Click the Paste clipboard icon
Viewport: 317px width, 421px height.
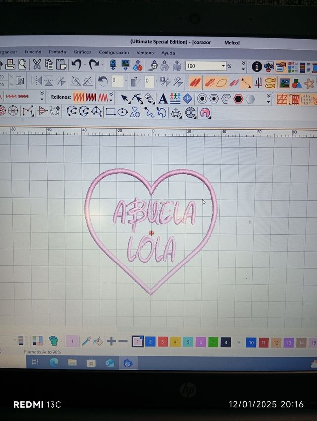(61, 65)
